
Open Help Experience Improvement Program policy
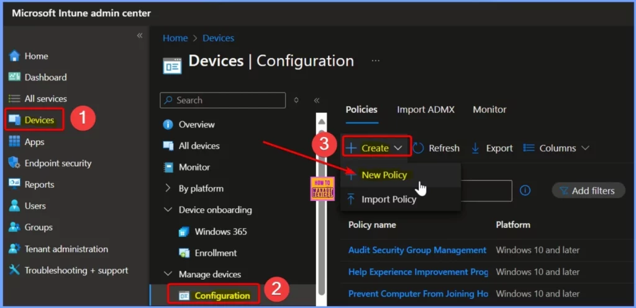tap(418, 272)
